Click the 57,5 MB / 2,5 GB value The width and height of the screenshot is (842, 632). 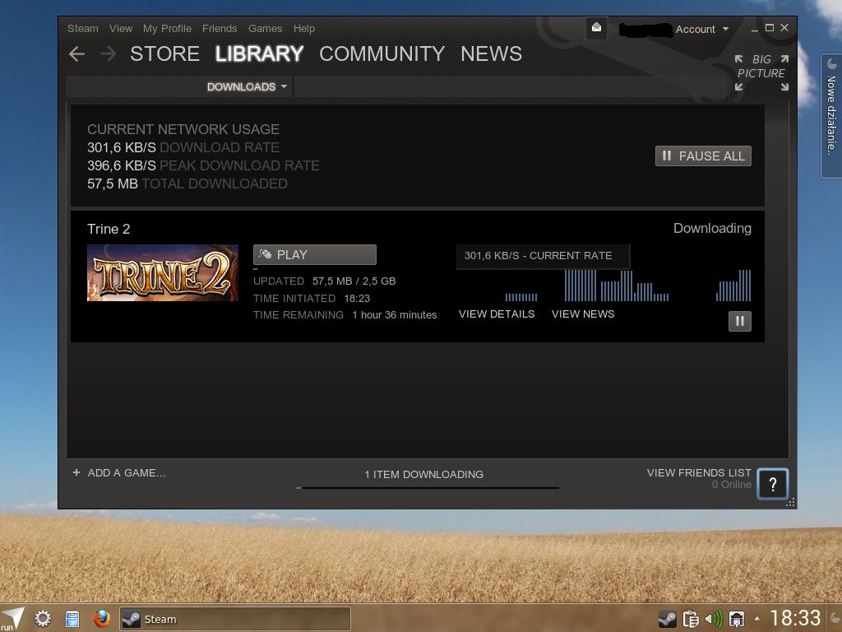click(354, 281)
